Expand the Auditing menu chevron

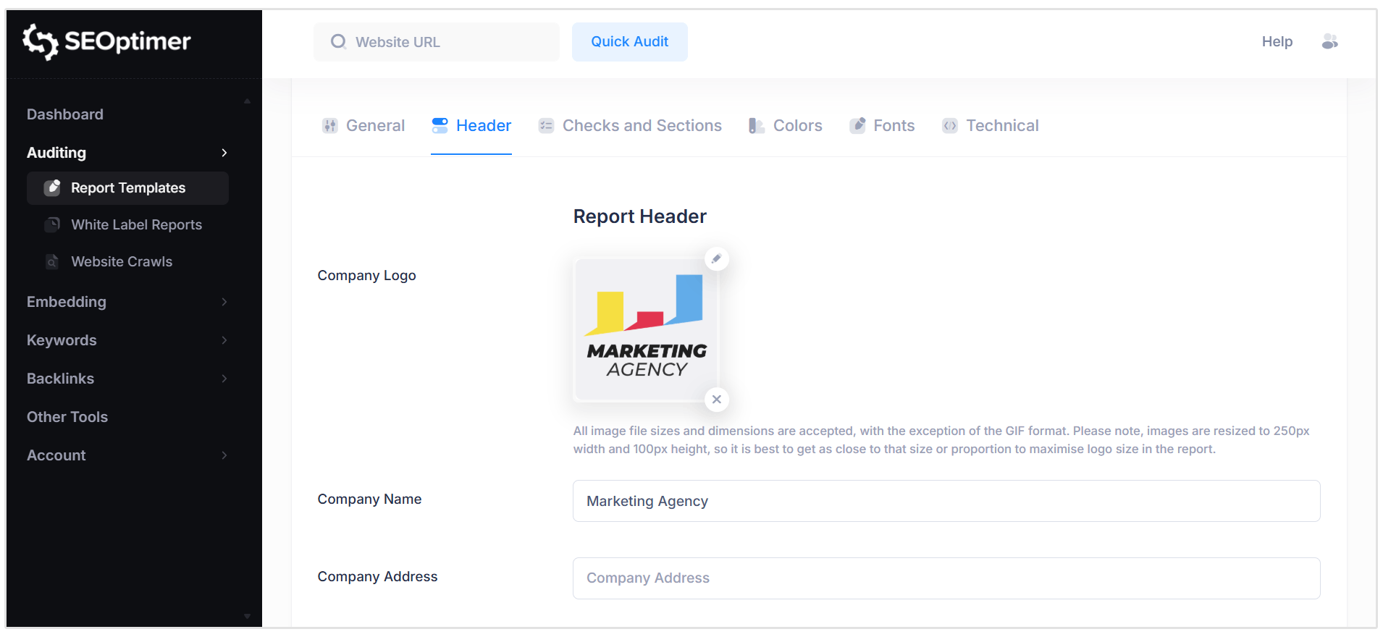coord(224,153)
